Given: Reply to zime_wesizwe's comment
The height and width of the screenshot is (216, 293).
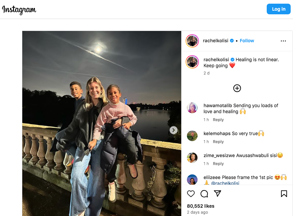Looking at the screenshot, I should click(218, 164).
